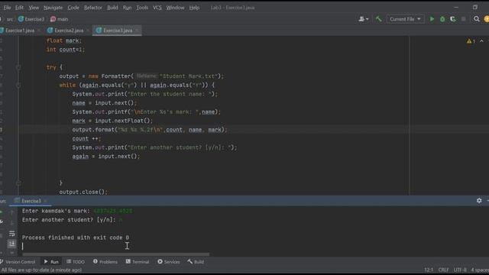This screenshot has width=489, height=275.
Task: Click the Stop process square icon
Action: coord(464,19)
